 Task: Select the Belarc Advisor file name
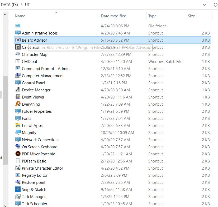point(35,40)
